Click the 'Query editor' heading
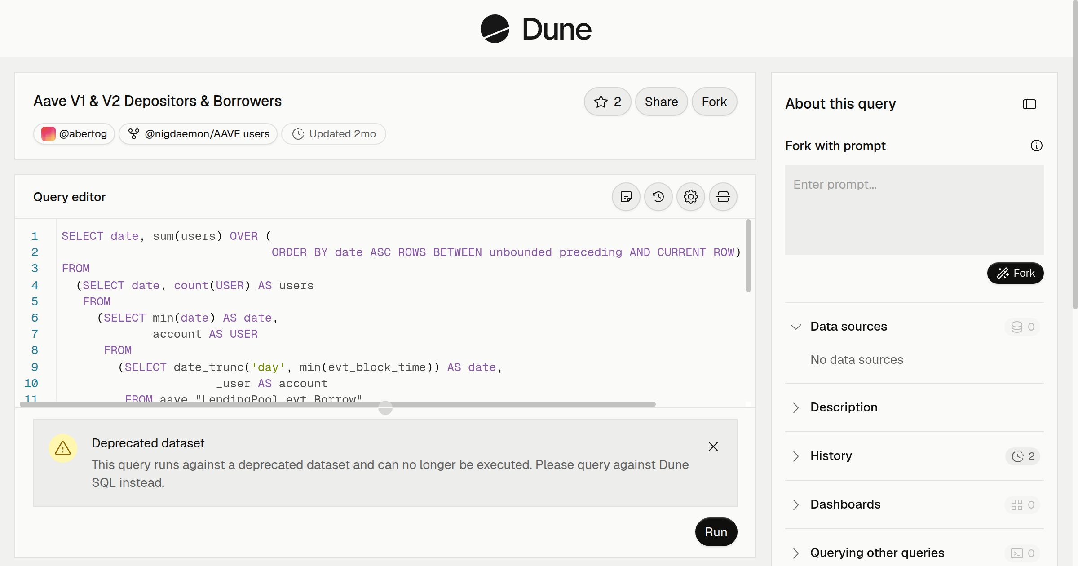Viewport: 1078px width, 566px height. (x=69, y=197)
